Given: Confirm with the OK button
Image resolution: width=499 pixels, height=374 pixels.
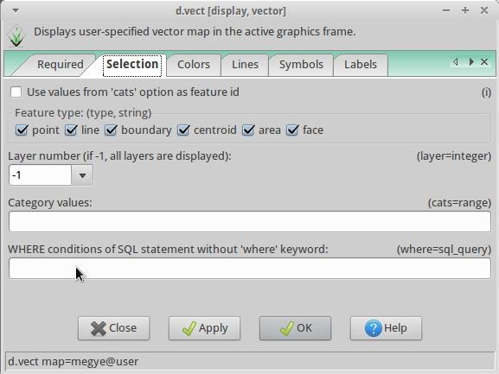Looking at the screenshot, I should click(295, 328).
